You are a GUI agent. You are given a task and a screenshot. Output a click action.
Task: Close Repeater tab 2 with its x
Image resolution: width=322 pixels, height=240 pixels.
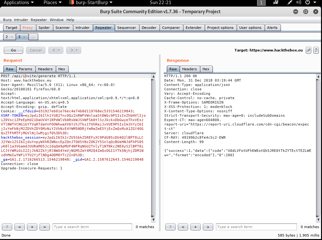(x=12, y=37)
